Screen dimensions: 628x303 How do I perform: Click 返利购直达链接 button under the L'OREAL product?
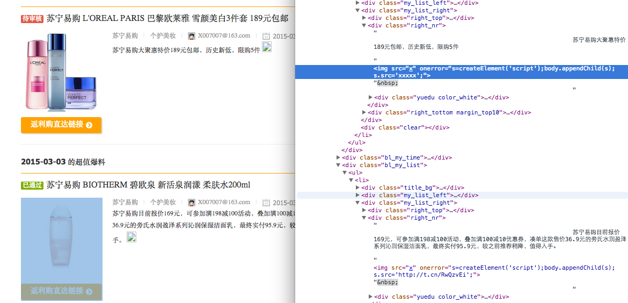coord(61,125)
